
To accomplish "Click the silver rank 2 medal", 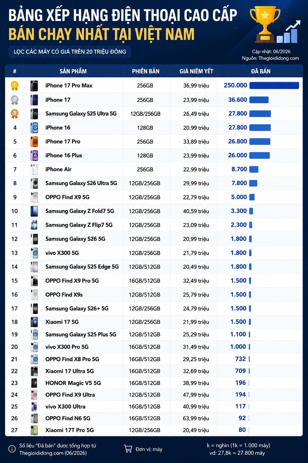I will (15, 100).
